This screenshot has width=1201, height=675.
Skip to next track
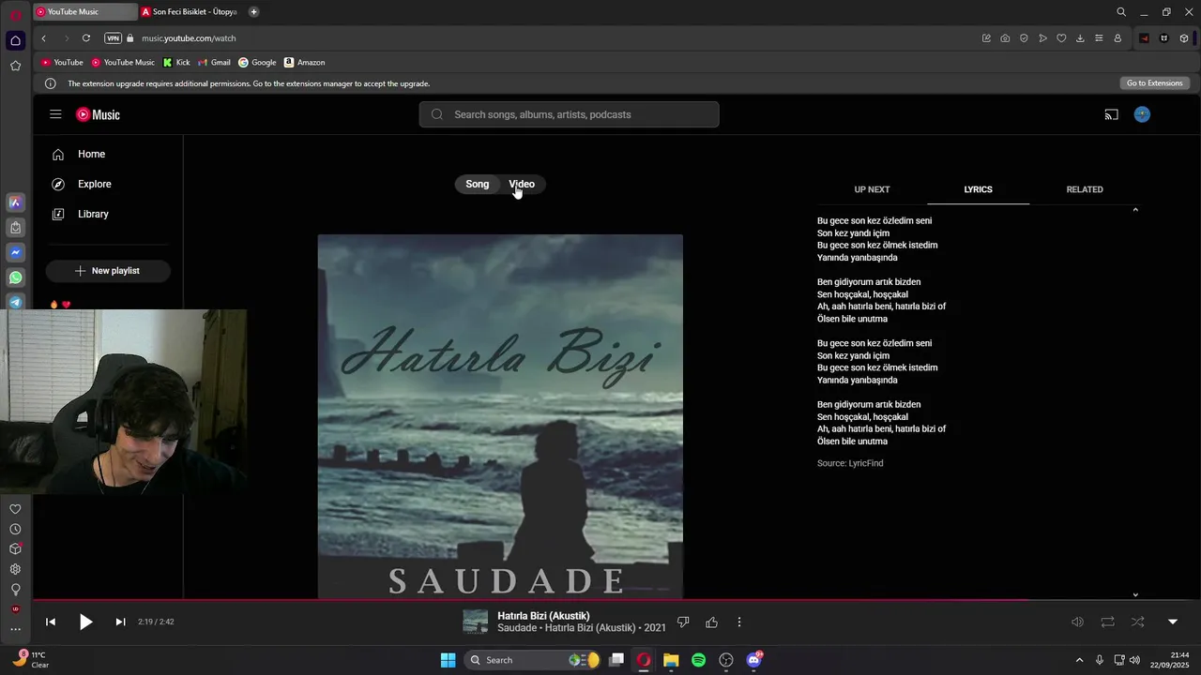[x=120, y=622]
